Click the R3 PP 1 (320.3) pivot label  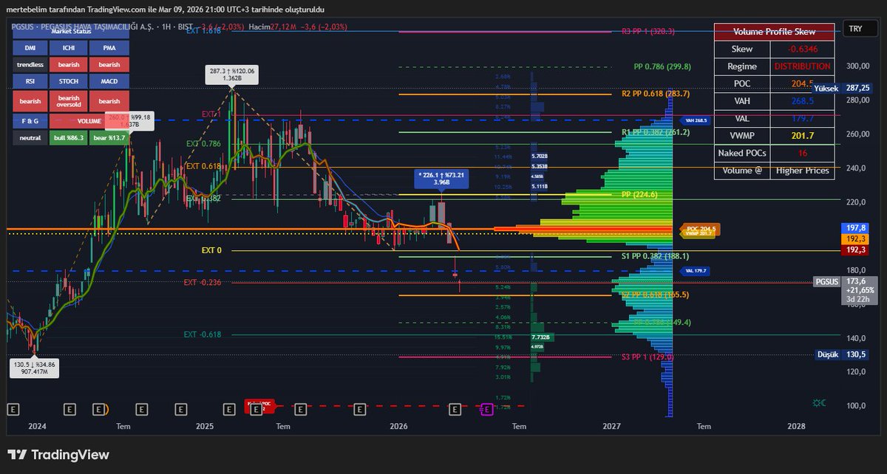pos(648,32)
